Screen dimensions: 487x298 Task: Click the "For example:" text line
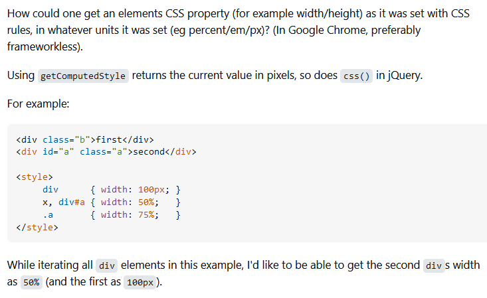[39, 105]
